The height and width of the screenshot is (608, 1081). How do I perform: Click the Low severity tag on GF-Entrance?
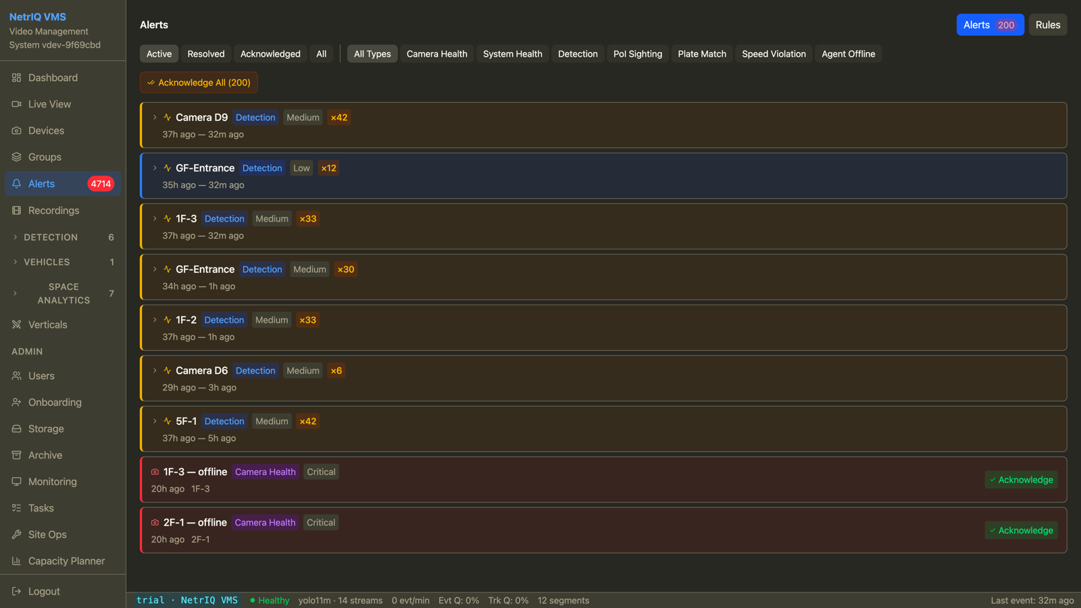tap(301, 168)
